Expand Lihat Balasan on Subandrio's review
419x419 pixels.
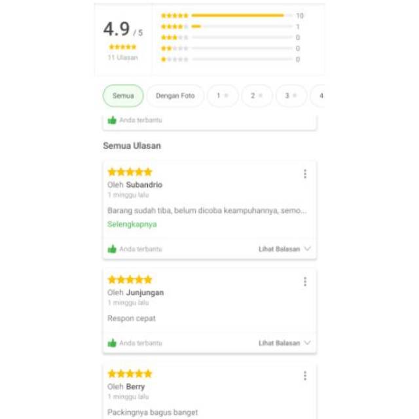click(x=284, y=249)
